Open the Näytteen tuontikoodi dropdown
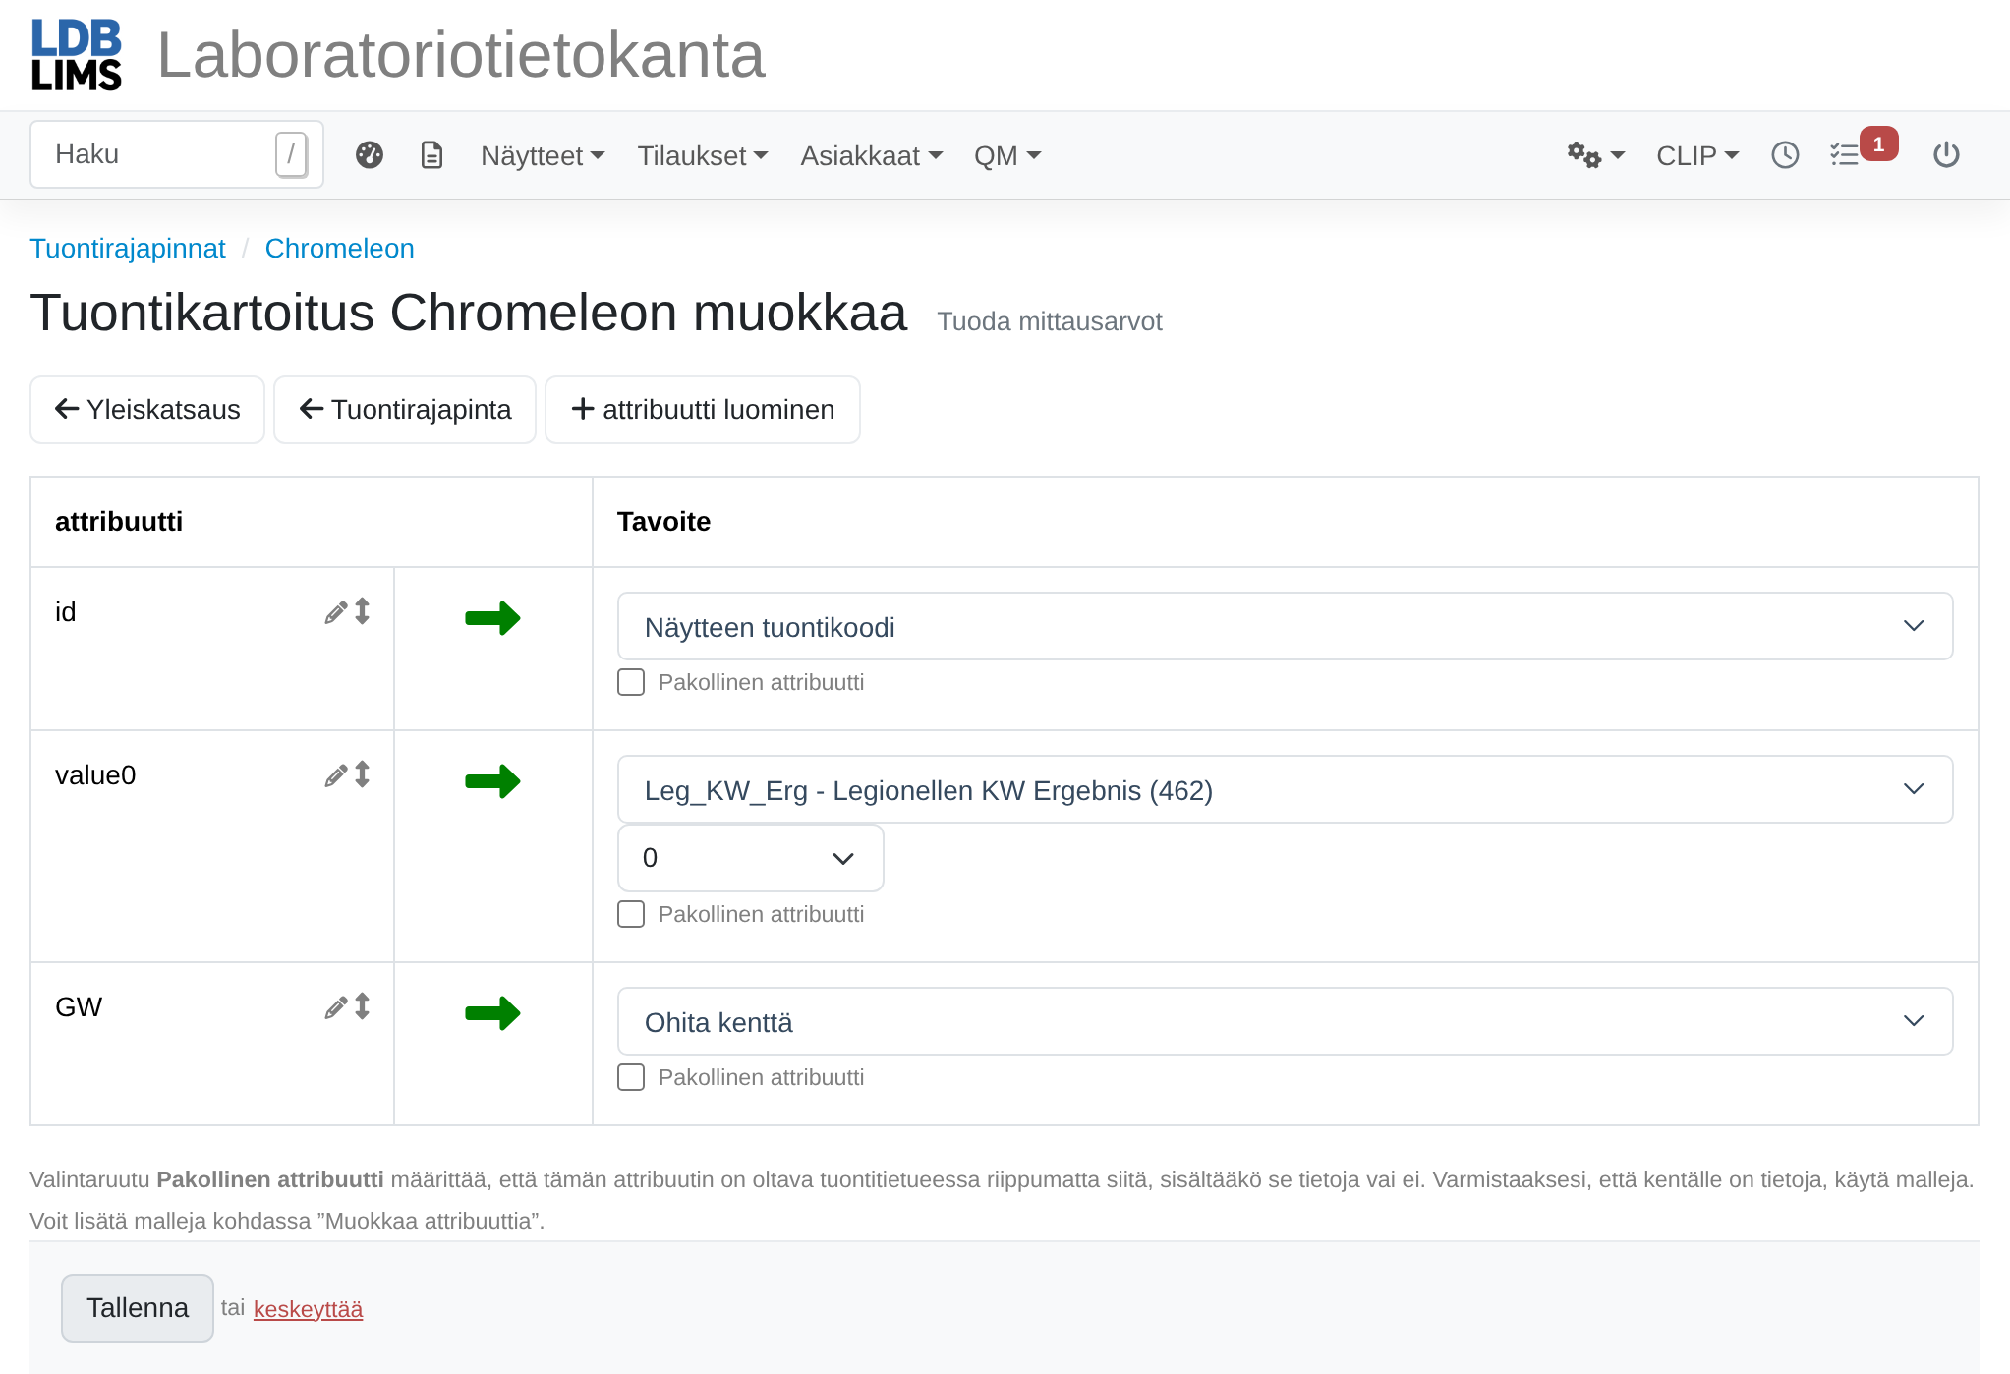The height and width of the screenshot is (1374, 2010). pyautogui.click(x=1285, y=626)
